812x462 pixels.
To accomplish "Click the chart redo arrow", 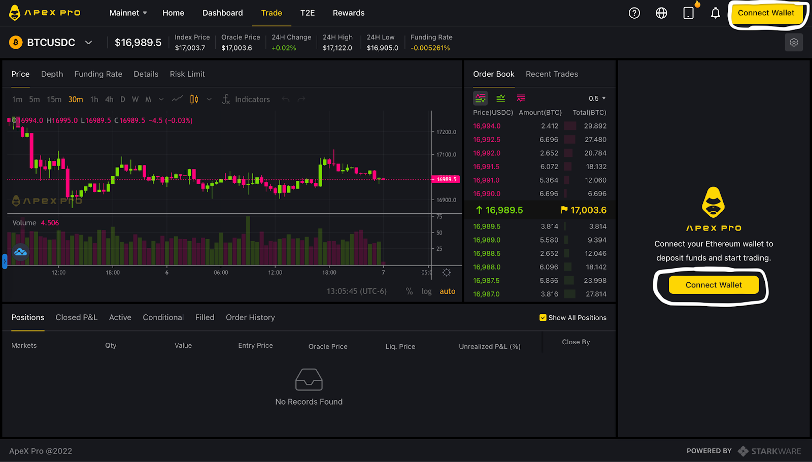I will pos(301,100).
